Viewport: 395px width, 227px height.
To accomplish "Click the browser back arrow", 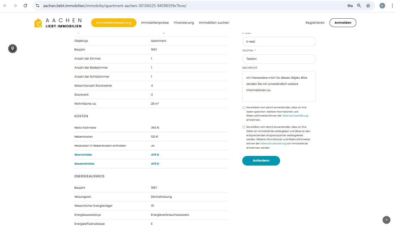I will [x=5, y=6].
